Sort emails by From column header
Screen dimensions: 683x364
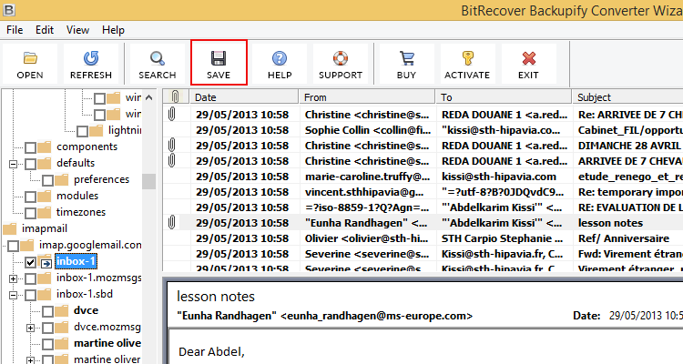pyautogui.click(x=367, y=96)
